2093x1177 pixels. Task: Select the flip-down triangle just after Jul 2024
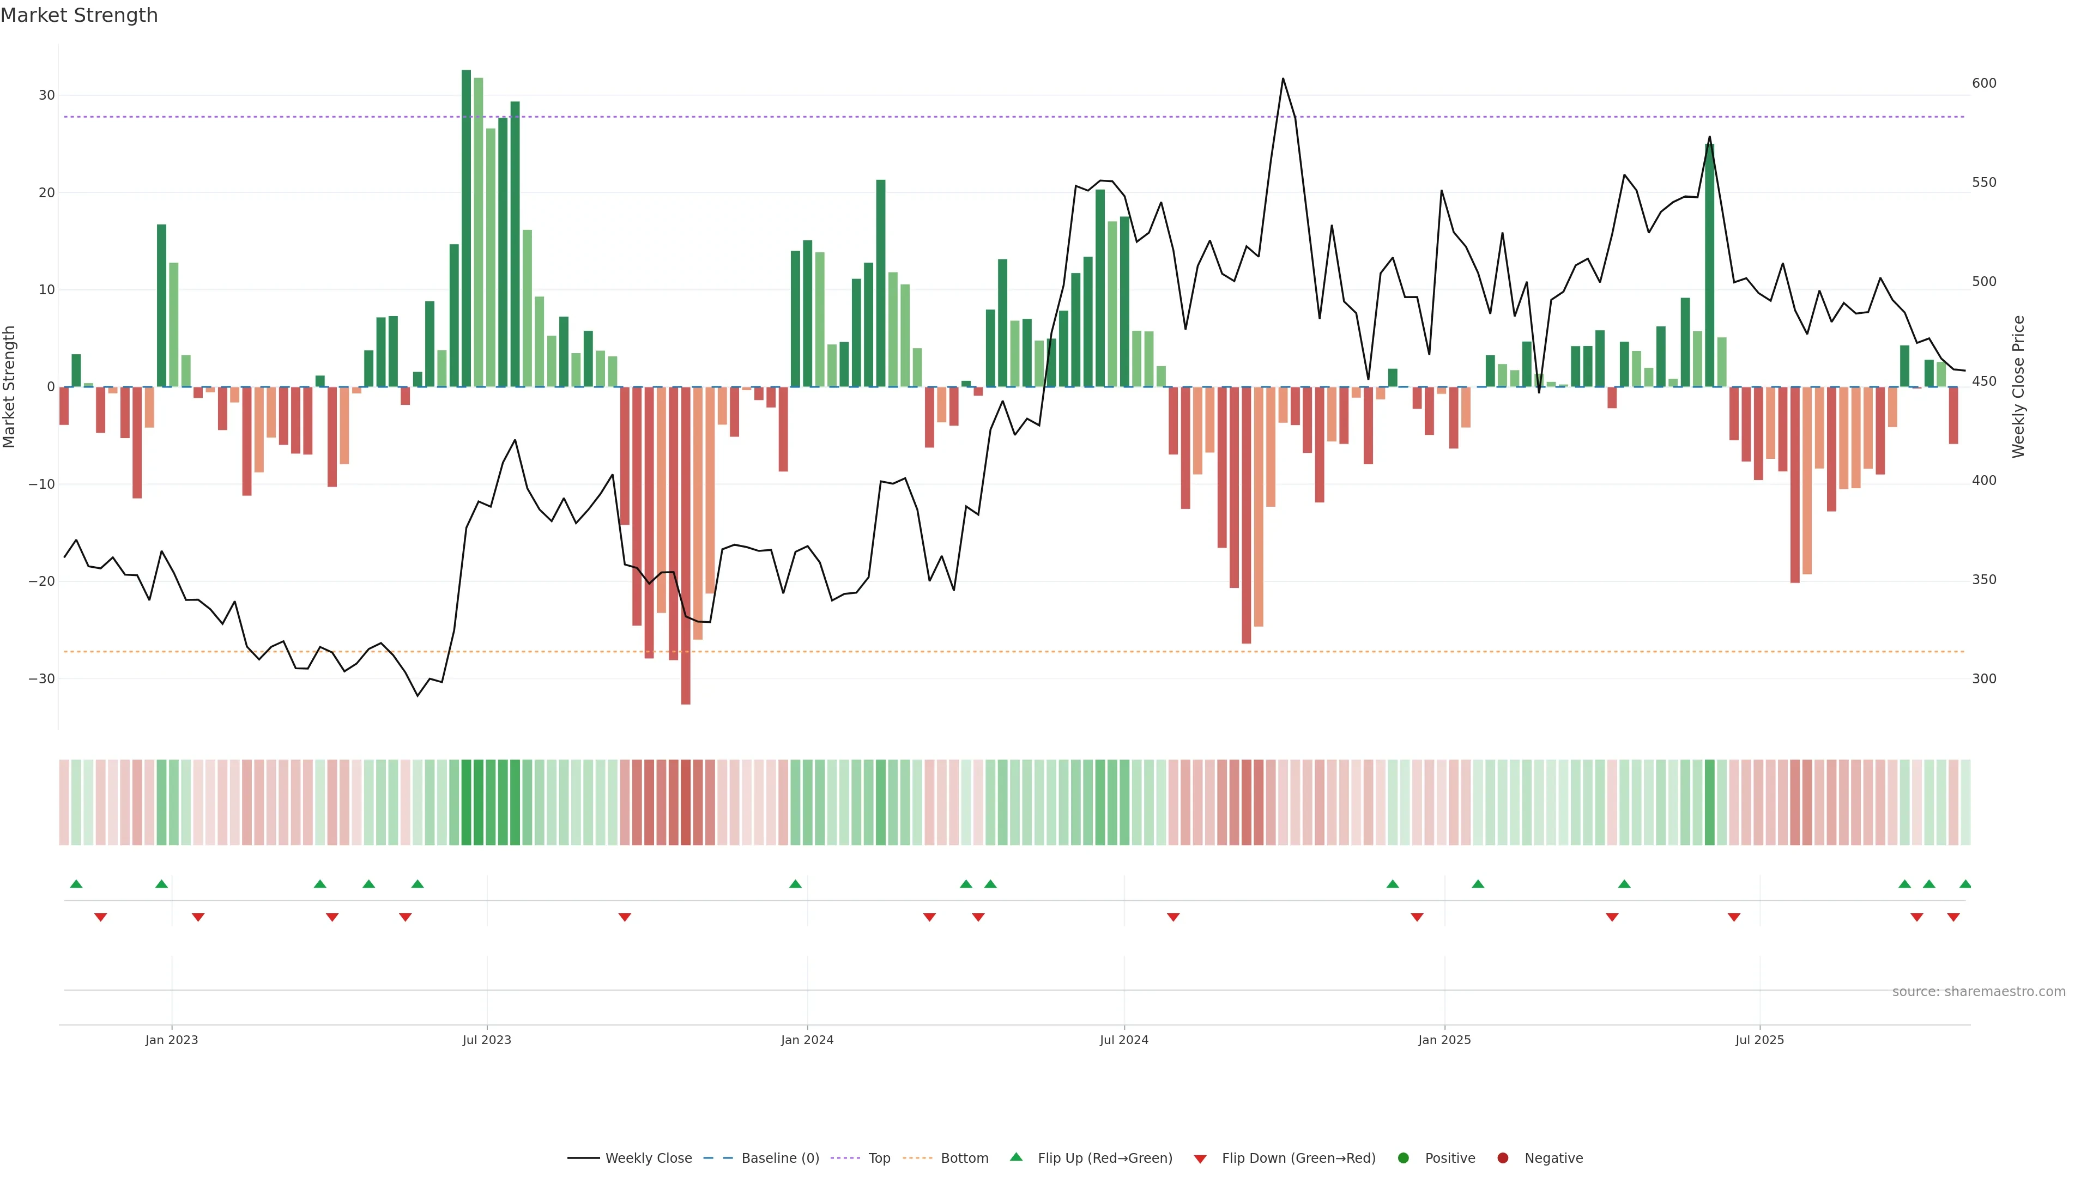1173,917
